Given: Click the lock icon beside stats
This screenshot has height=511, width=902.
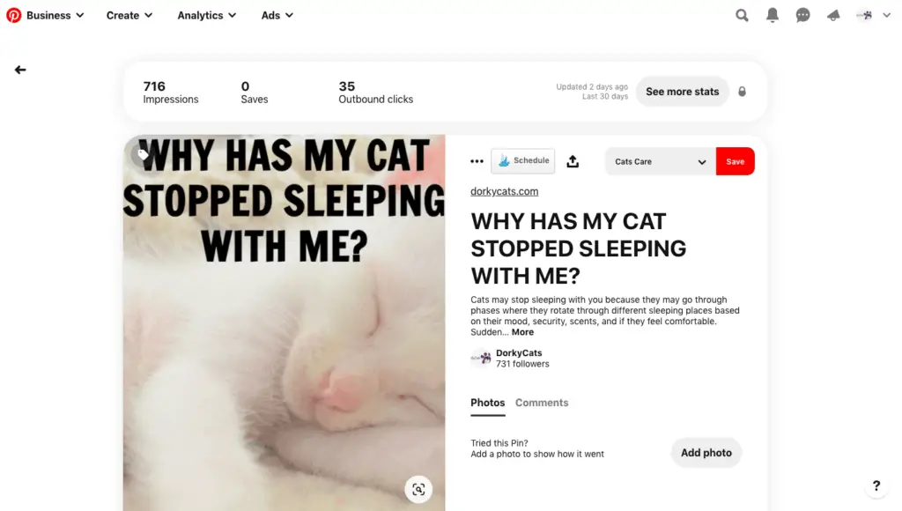Looking at the screenshot, I should pos(742,92).
